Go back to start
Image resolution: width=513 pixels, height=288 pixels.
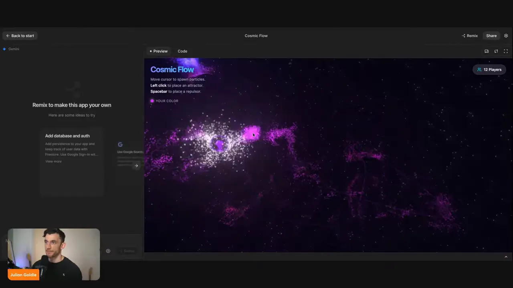point(20,36)
